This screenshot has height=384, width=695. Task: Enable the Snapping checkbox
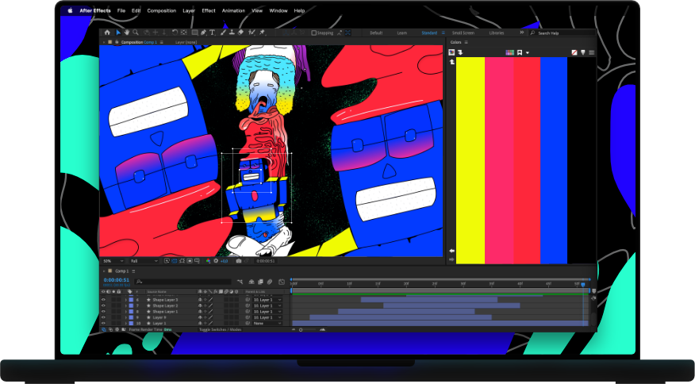click(x=314, y=33)
